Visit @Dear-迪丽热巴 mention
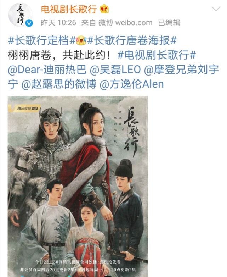The image size is (227, 277). tap(47, 70)
